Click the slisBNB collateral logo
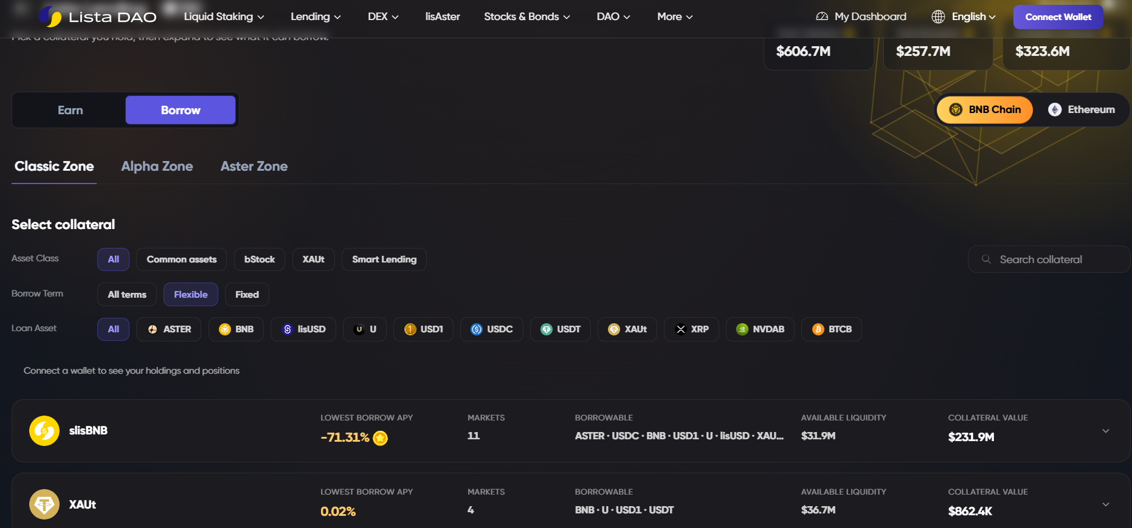This screenshot has height=528, width=1132. (44, 431)
